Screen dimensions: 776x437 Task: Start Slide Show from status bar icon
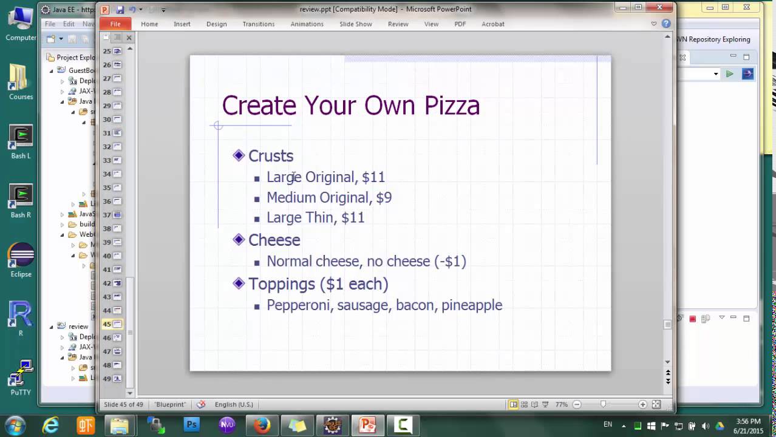[x=545, y=404]
